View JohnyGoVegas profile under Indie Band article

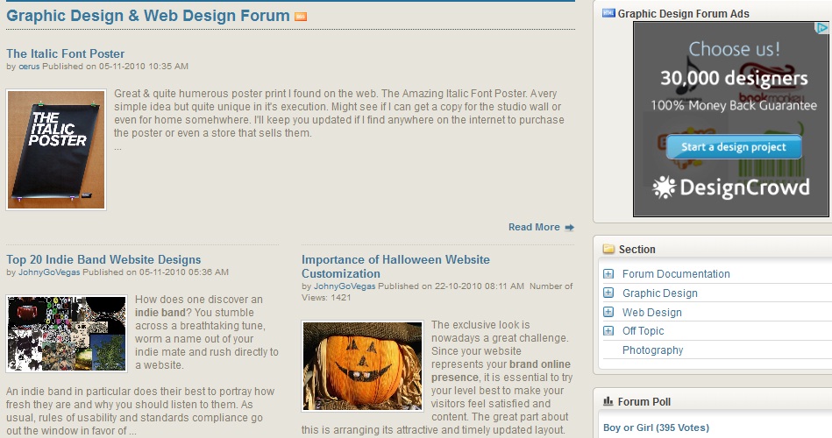[x=49, y=272]
